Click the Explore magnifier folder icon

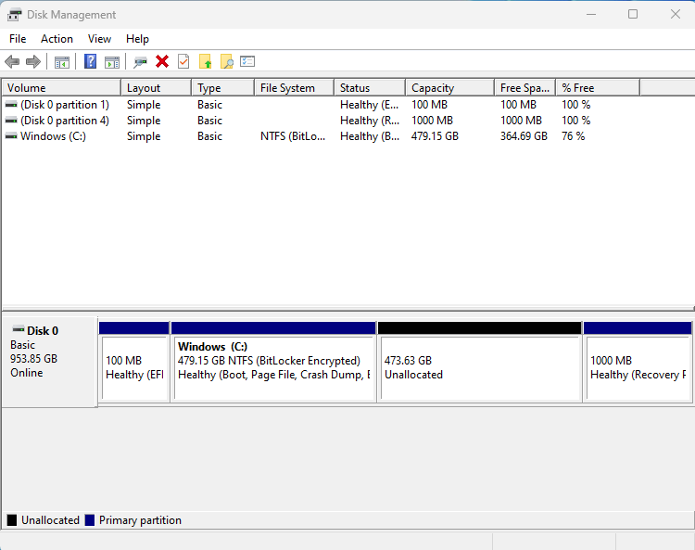tap(227, 61)
